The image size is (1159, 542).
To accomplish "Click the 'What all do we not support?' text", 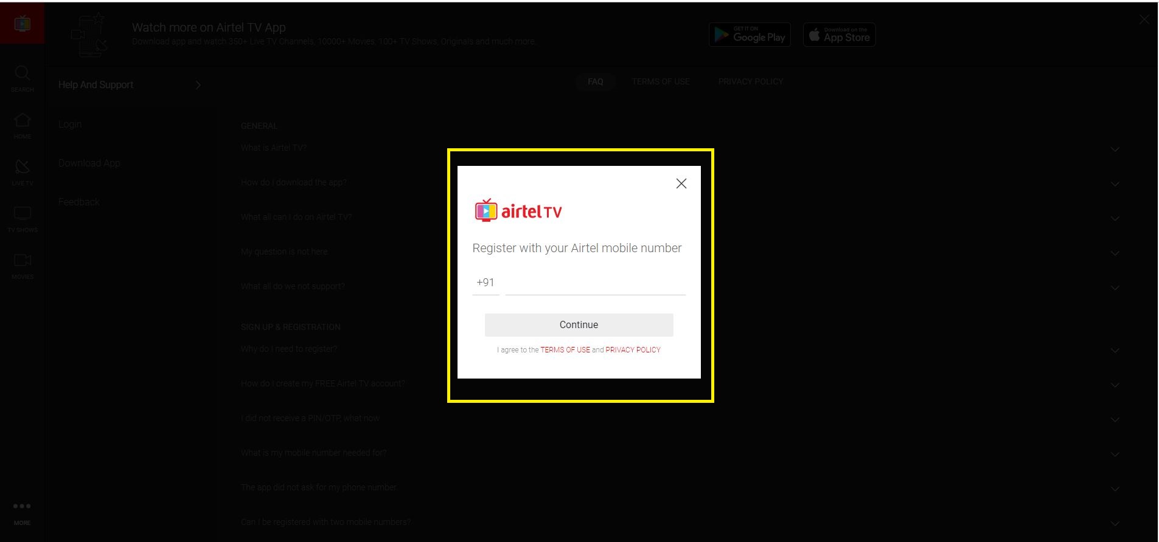I will (293, 286).
